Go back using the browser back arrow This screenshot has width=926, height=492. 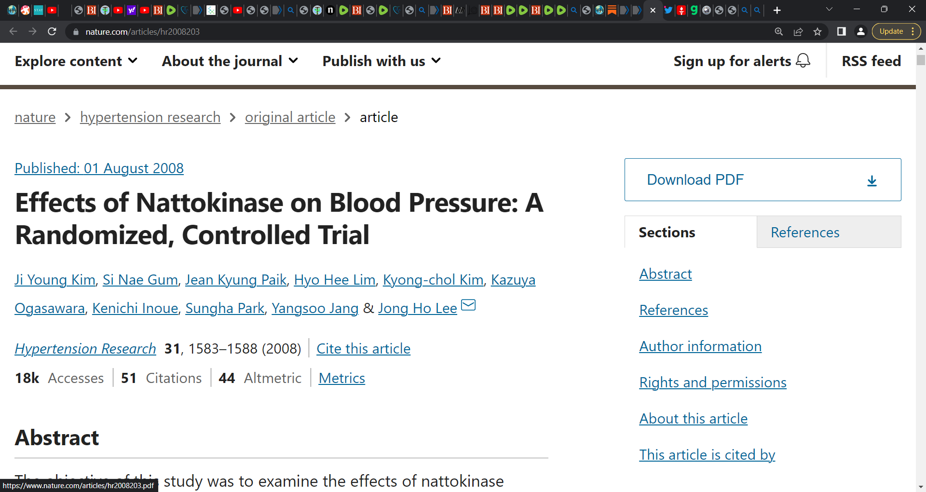[13, 31]
